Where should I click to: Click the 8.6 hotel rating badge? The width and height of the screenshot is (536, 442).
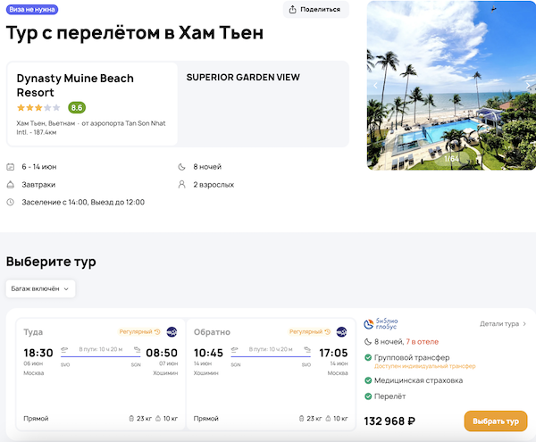pyautogui.click(x=77, y=108)
